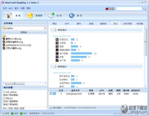The image size is (149, 116).
Task: Click the 游戏时间 column header
Action: 135,90
